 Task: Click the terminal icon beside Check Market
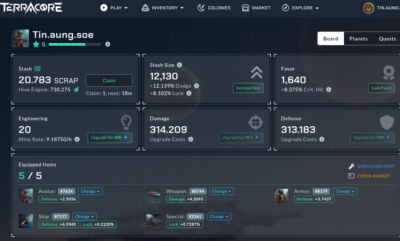pos(351,176)
